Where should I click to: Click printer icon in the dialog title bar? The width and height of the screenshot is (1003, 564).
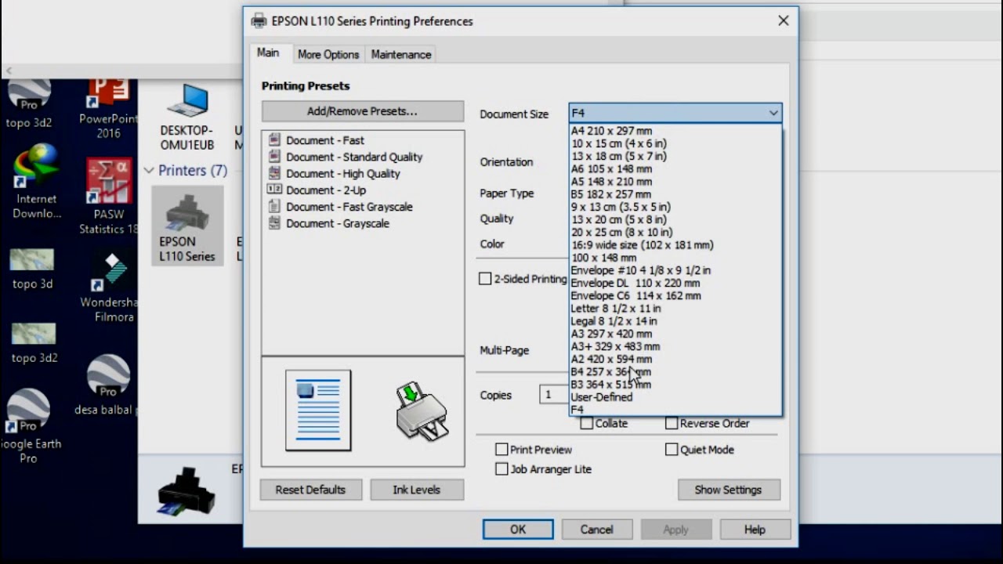pyautogui.click(x=259, y=21)
